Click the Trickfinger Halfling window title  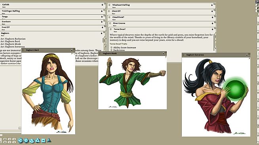(x=11, y=11)
